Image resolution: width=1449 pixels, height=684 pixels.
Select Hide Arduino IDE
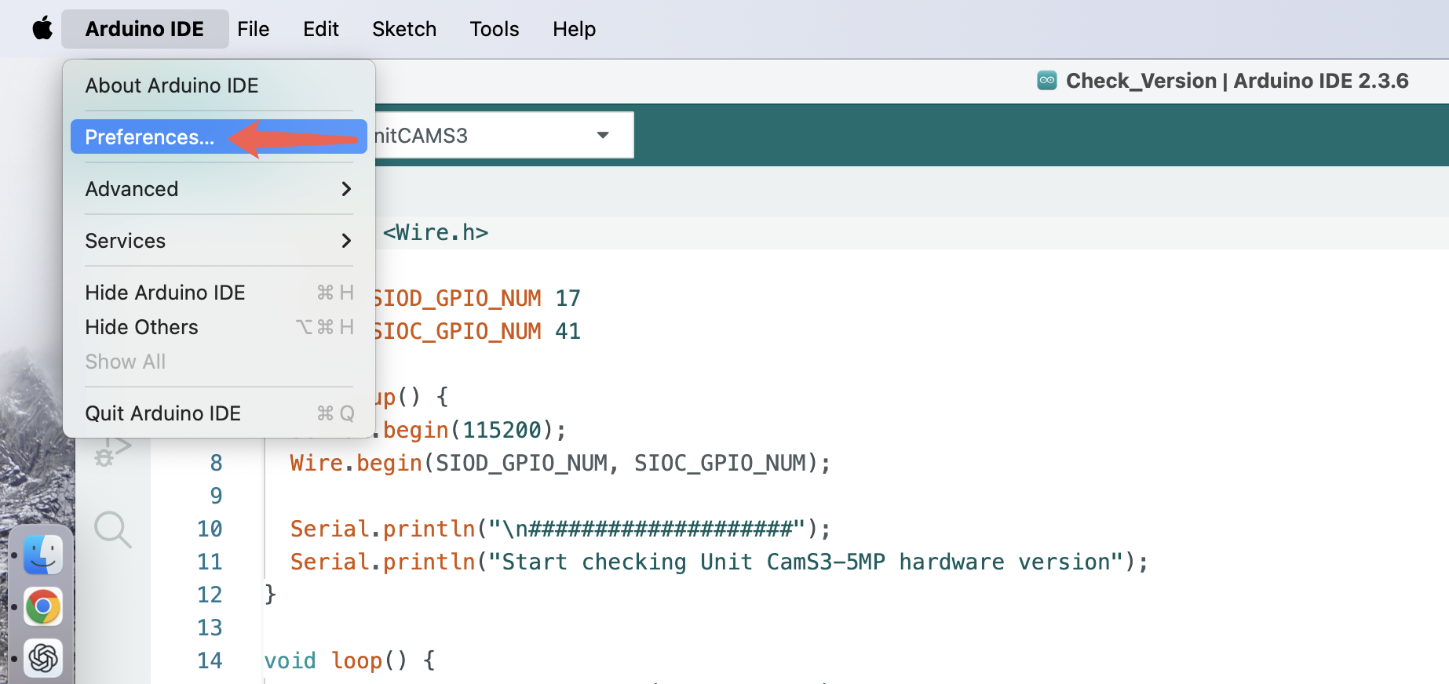(x=218, y=293)
